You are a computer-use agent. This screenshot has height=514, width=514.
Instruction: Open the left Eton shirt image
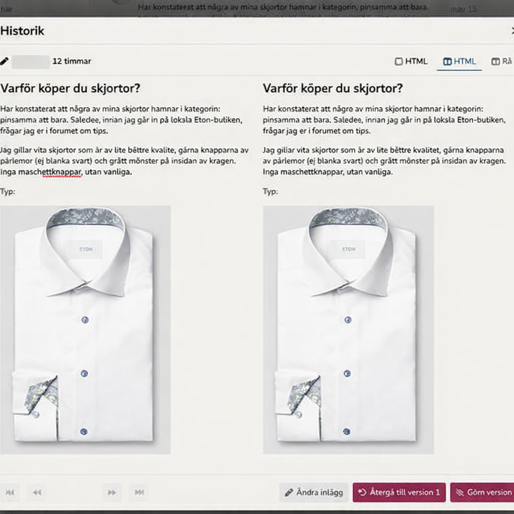coord(85,329)
